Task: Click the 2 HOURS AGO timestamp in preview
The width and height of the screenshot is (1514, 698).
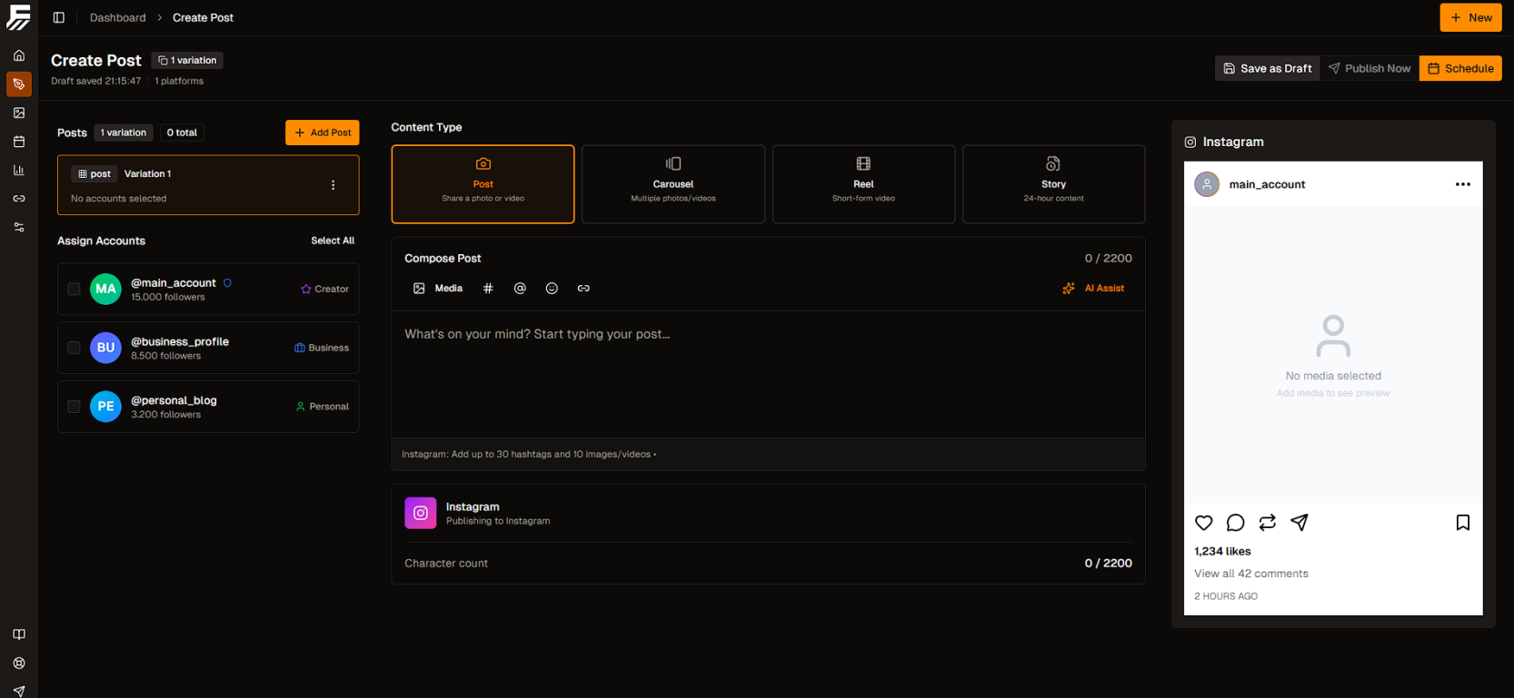Action: click(1226, 596)
